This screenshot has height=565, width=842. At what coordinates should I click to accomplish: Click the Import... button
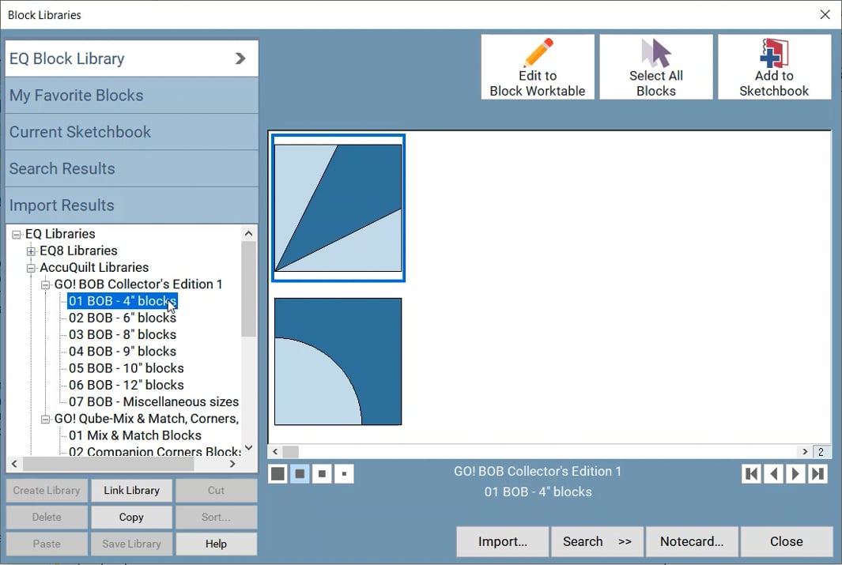tap(503, 541)
